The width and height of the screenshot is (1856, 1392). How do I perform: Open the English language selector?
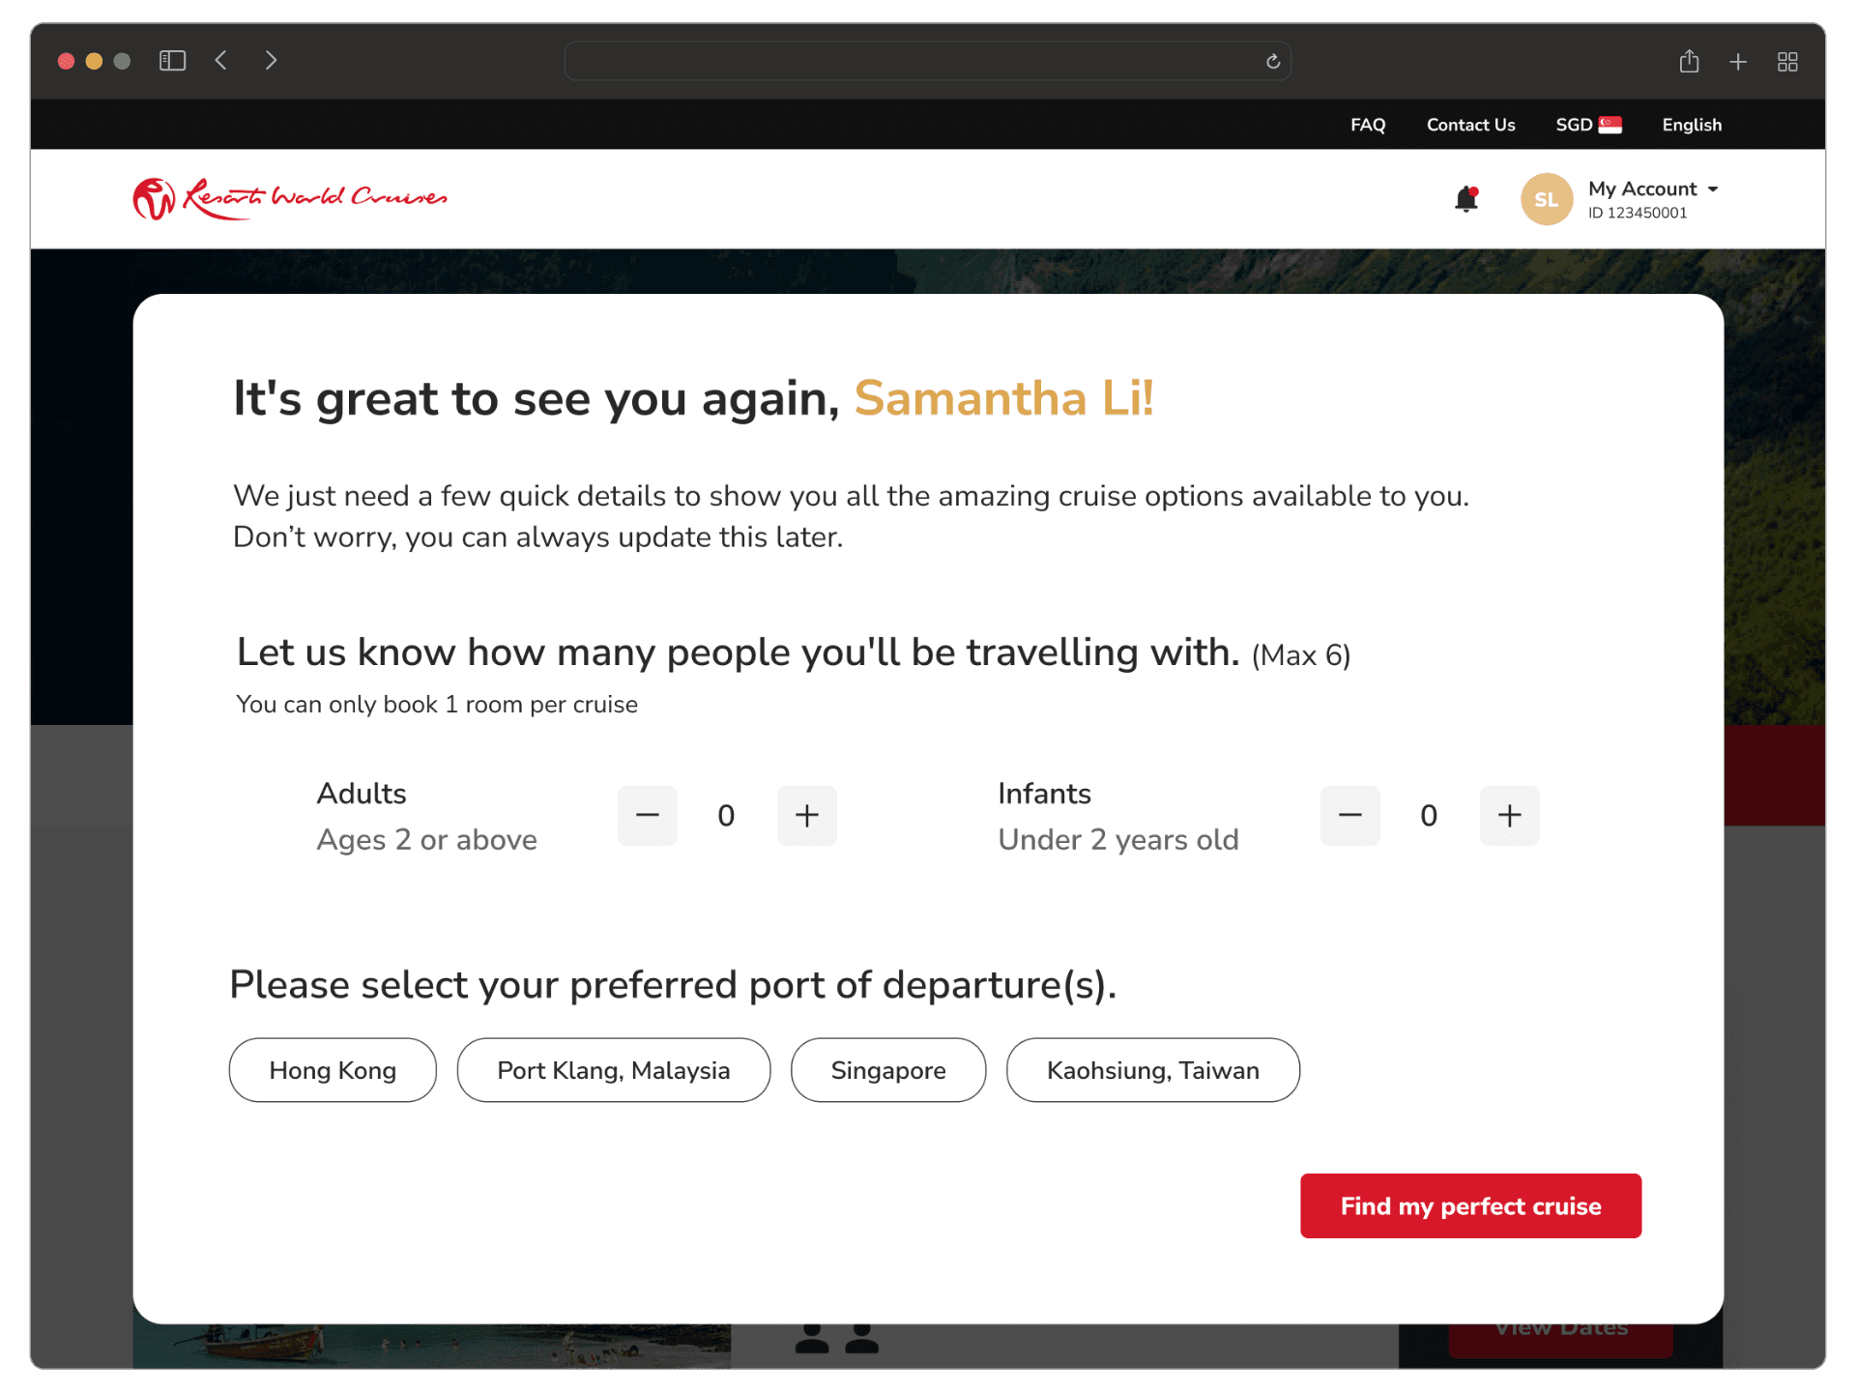point(1691,125)
